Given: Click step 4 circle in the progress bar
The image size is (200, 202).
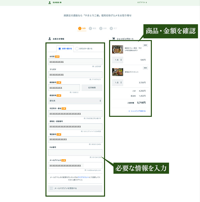Looking at the screenshot, I should click(x=111, y=28).
